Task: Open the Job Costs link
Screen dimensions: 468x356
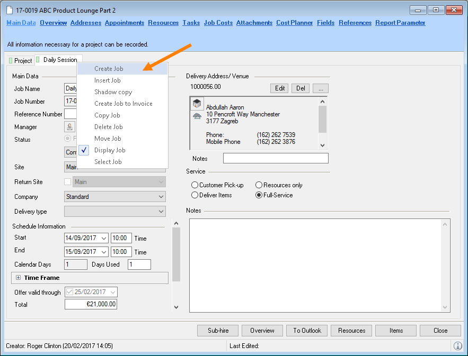Action: tap(218, 23)
